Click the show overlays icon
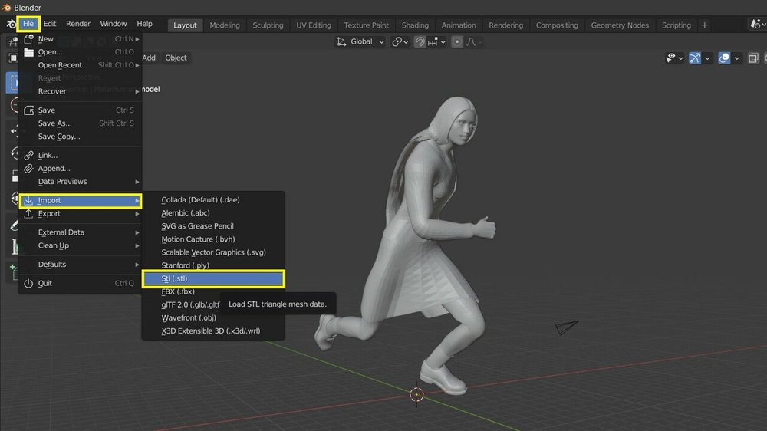The height and width of the screenshot is (431, 767). pos(725,58)
